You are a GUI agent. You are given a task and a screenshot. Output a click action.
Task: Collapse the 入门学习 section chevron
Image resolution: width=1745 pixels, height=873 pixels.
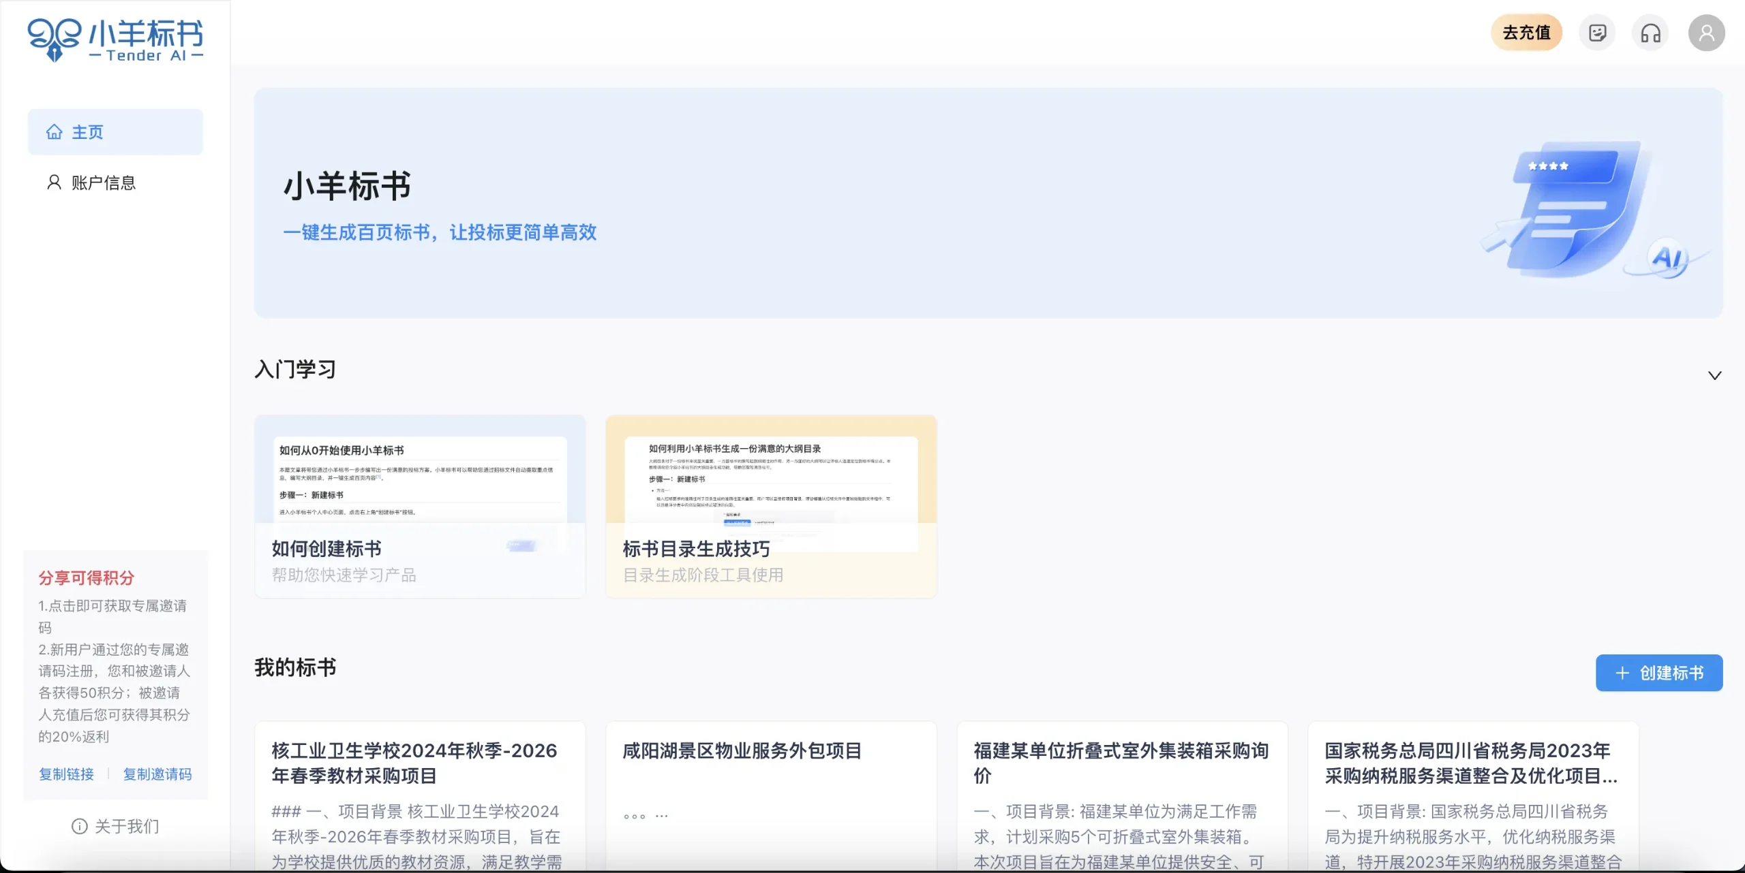(x=1714, y=375)
